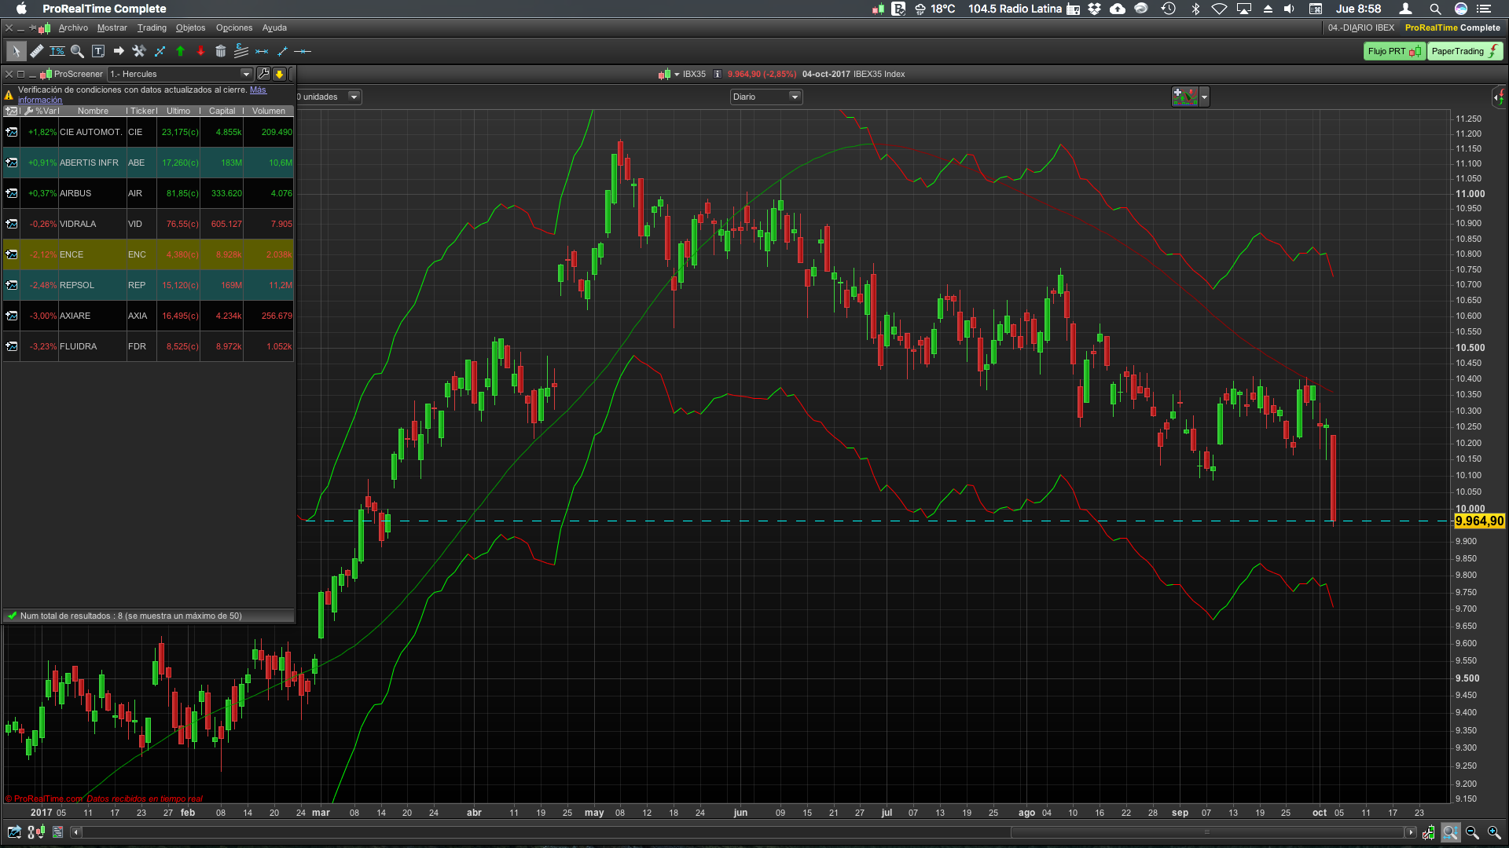The height and width of the screenshot is (848, 1509).
Task: Open the Objetos menu
Action: 190,28
